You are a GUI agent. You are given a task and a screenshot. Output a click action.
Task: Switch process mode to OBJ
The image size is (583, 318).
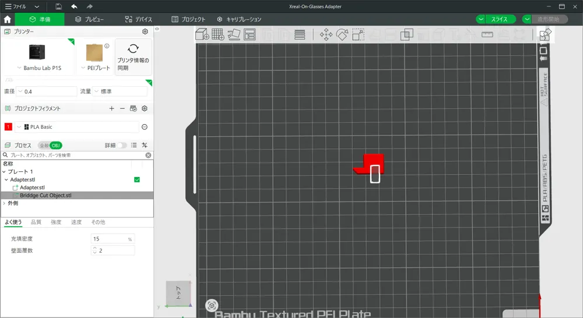pyautogui.click(x=55, y=146)
